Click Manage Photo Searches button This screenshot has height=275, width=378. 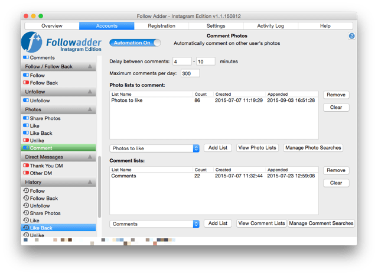click(x=313, y=148)
